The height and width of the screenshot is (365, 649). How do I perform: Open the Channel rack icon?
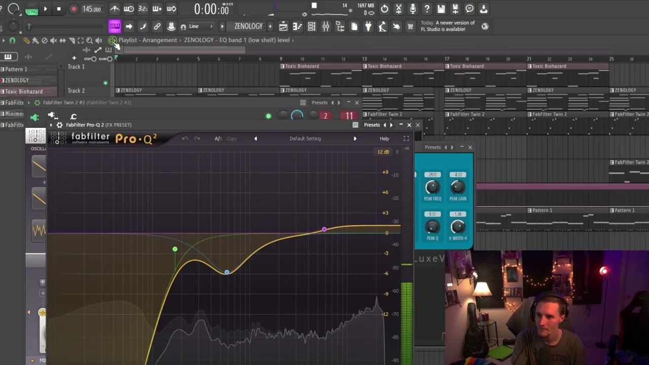click(x=311, y=26)
